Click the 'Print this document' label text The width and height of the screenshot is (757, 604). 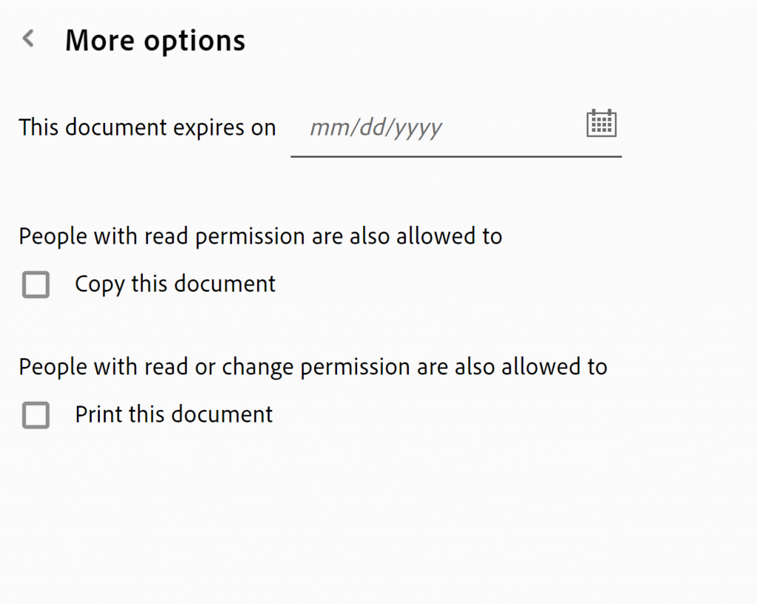174,415
